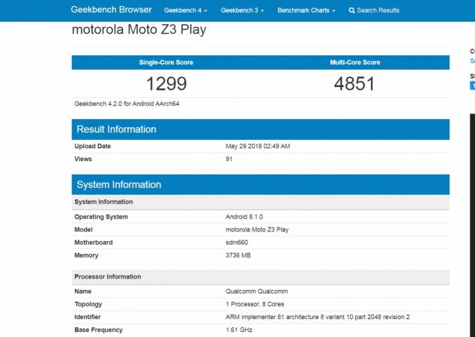Click the Single-Core Score header
The height and width of the screenshot is (337, 475).
[x=166, y=62]
